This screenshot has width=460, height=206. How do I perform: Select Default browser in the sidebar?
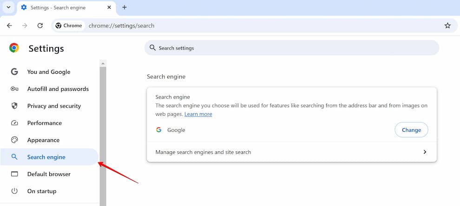[49, 174]
